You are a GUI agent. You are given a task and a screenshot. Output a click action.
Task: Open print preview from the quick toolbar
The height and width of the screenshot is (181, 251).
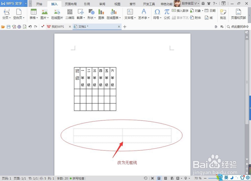pos(25,27)
